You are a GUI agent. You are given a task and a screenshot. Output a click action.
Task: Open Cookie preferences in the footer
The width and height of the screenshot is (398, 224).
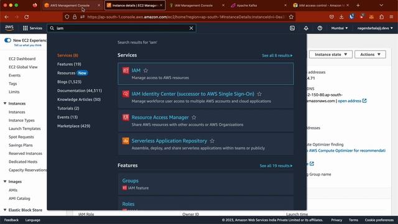pyautogui.click(x=379, y=220)
